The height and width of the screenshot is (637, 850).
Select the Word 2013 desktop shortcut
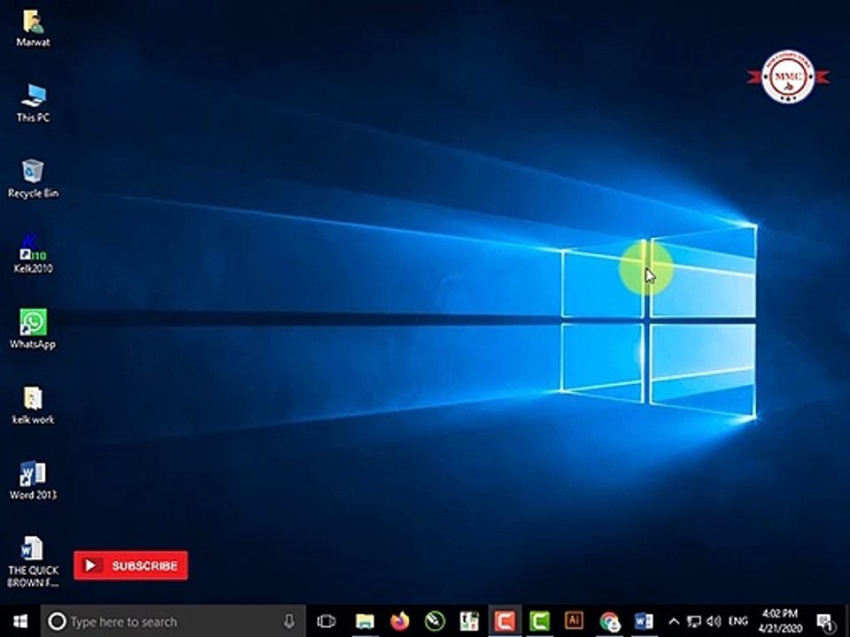pos(33,480)
